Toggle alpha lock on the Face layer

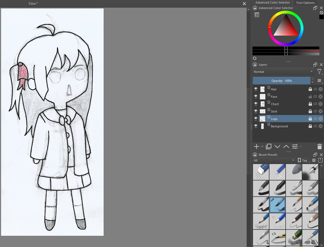[x=315, y=97]
